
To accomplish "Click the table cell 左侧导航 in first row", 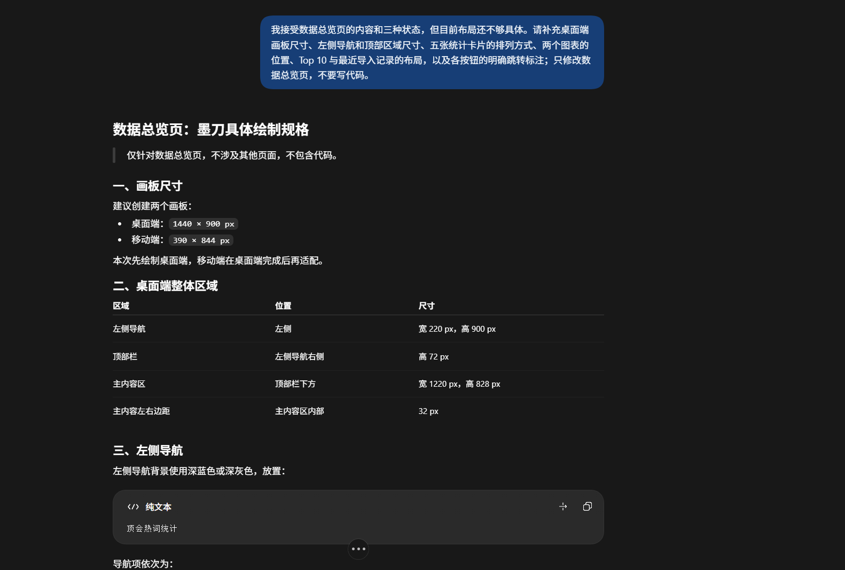I will [129, 329].
